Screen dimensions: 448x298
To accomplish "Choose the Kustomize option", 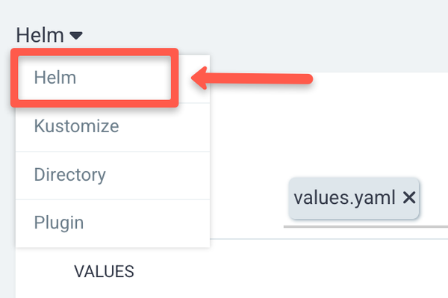I will pyautogui.click(x=113, y=127).
